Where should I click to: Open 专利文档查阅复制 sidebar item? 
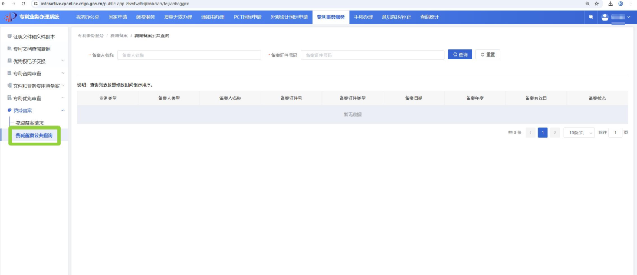pos(32,49)
